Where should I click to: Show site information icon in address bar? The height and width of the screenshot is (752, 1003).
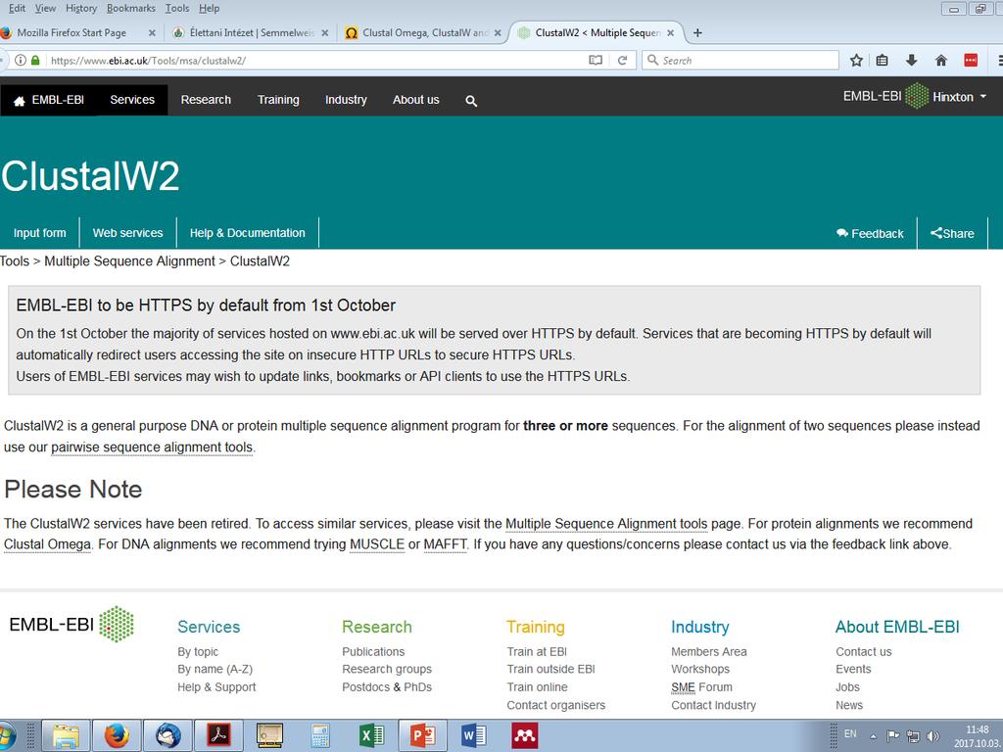point(21,60)
